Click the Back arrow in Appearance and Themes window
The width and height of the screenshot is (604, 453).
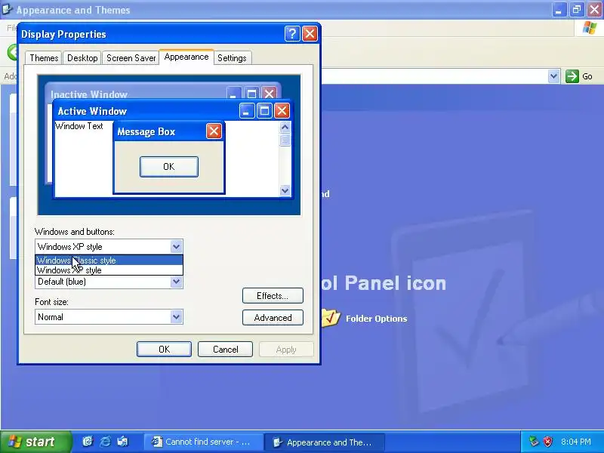click(13, 52)
